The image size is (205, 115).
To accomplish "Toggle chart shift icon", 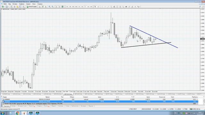I will tap(60, 7).
